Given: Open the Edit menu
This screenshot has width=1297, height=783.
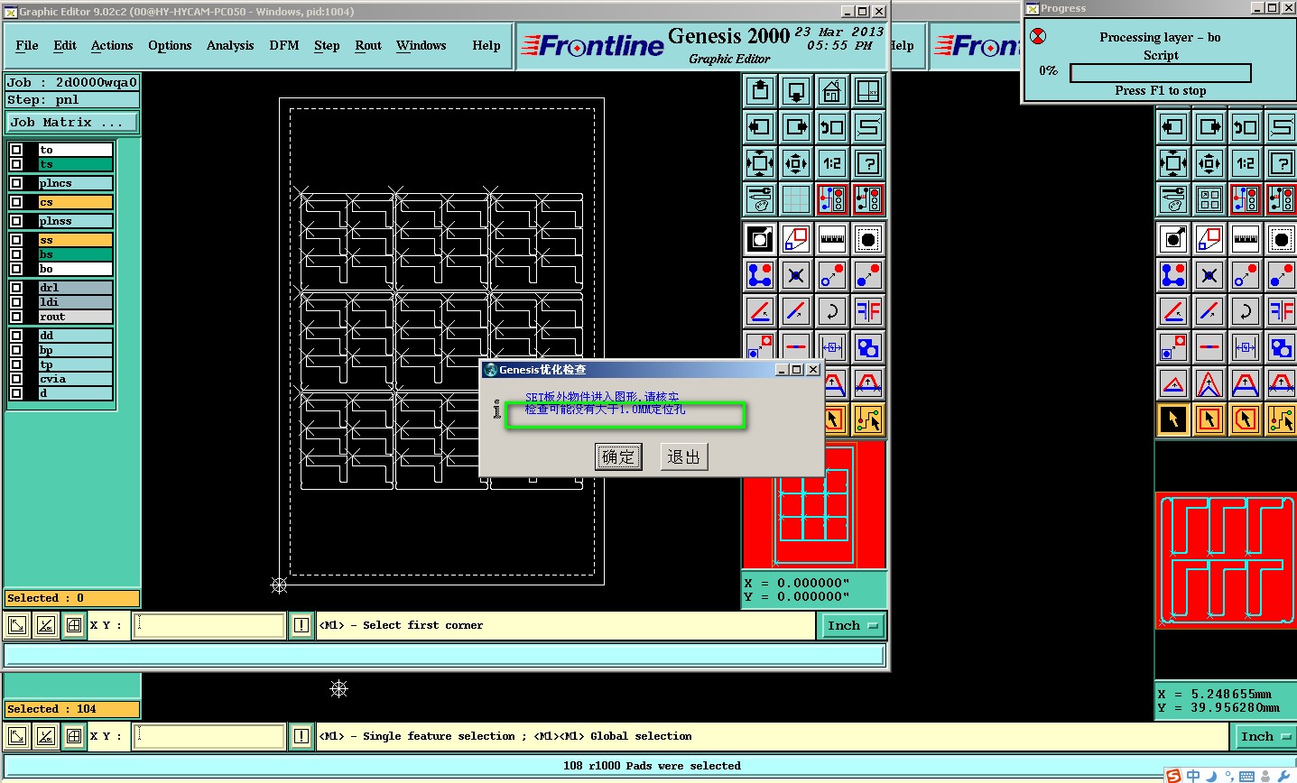Looking at the screenshot, I should (65, 45).
